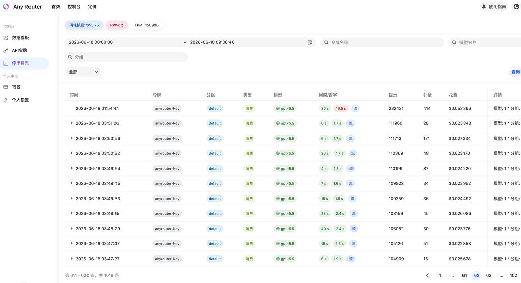Image resolution: width=521 pixels, height=283 pixels.
Task: Click anyrouter-key tag in 01:54:41 row
Action: [x=167, y=109]
